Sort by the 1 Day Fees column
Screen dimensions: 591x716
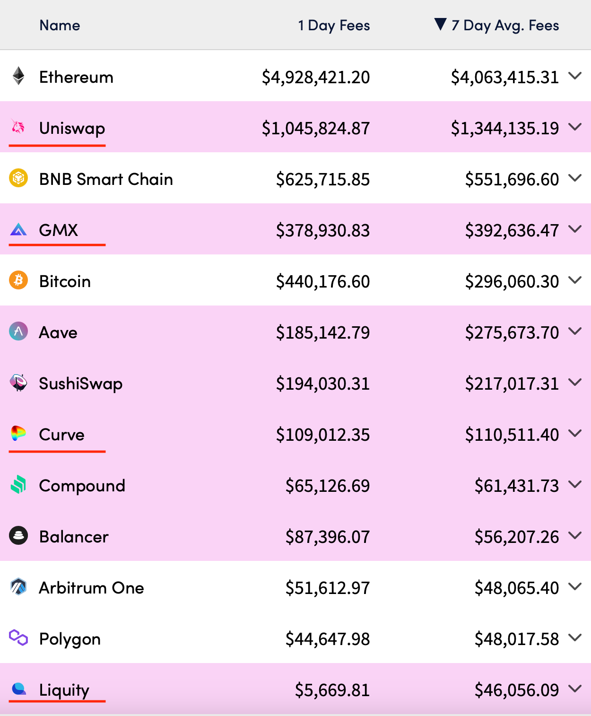(x=334, y=25)
